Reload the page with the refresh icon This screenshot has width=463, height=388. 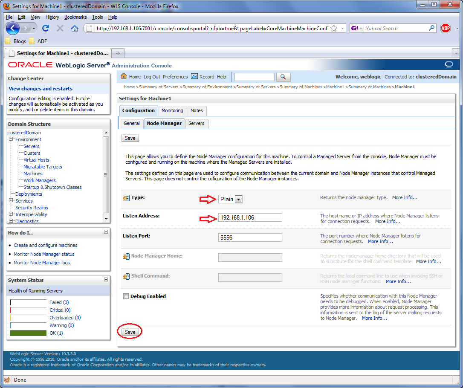46,28
